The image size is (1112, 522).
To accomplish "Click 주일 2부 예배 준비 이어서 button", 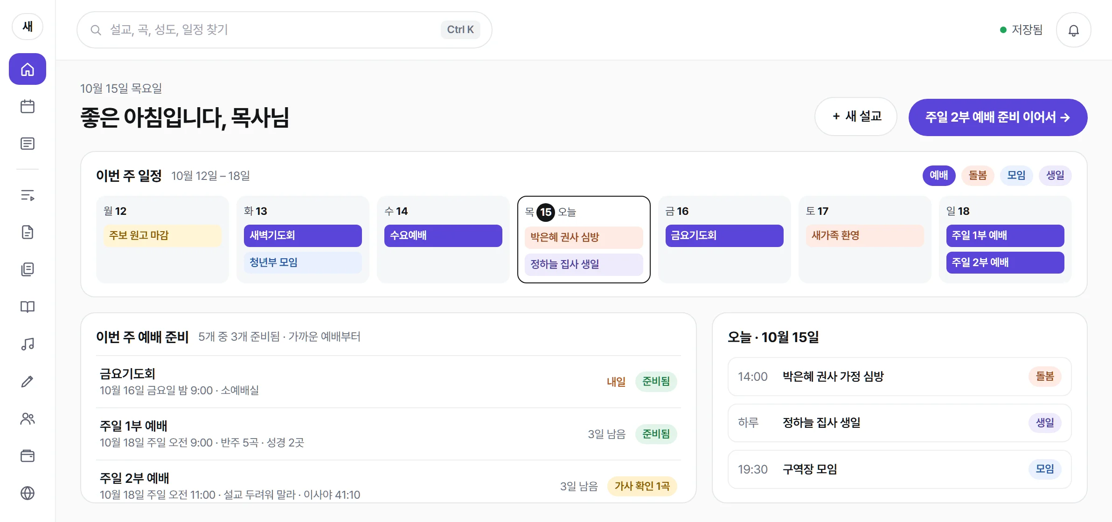I will [x=998, y=117].
